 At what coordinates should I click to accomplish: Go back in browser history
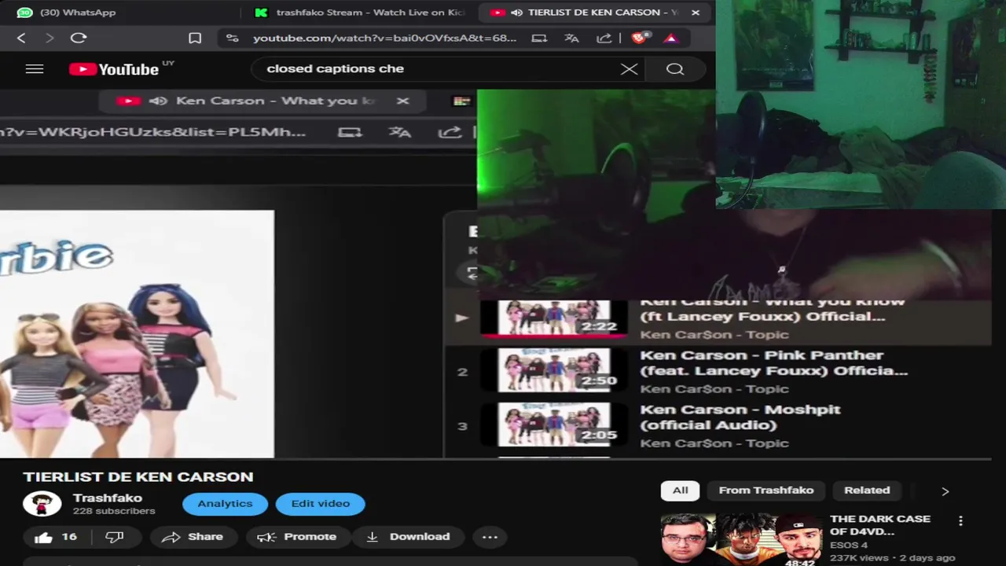(21, 38)
